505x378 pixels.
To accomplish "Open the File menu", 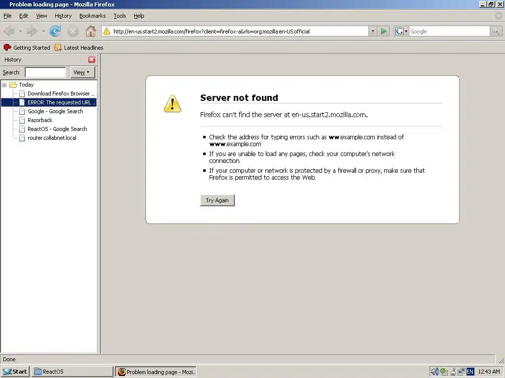I will tap(7, 16).
